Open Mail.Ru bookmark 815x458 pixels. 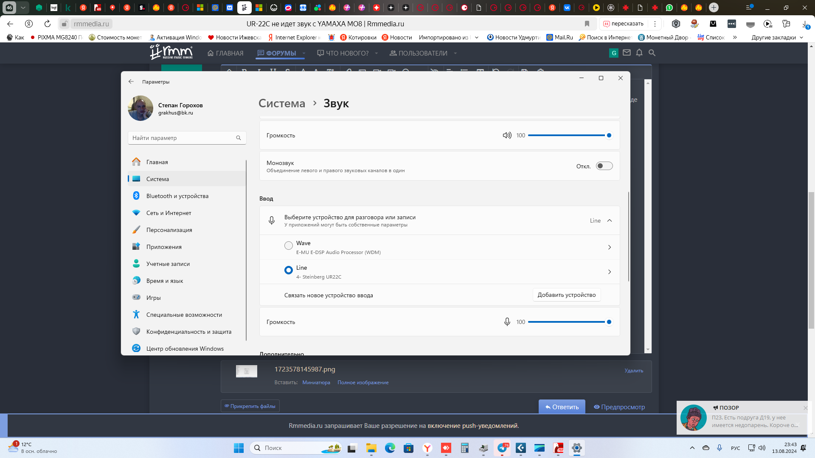(x=559, y=37)
